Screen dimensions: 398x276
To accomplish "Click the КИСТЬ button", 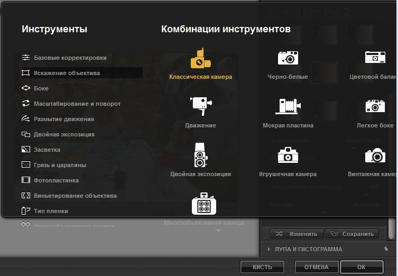I will 262,267.
